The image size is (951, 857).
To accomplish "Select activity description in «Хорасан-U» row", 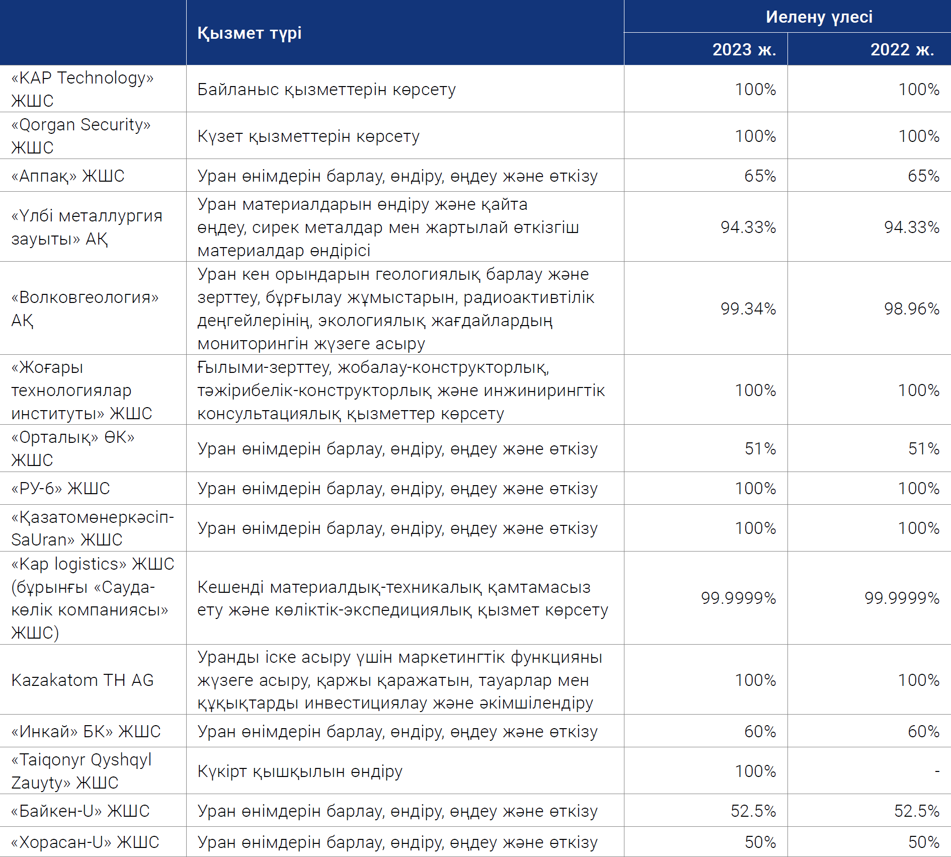I will pos(398,842).
